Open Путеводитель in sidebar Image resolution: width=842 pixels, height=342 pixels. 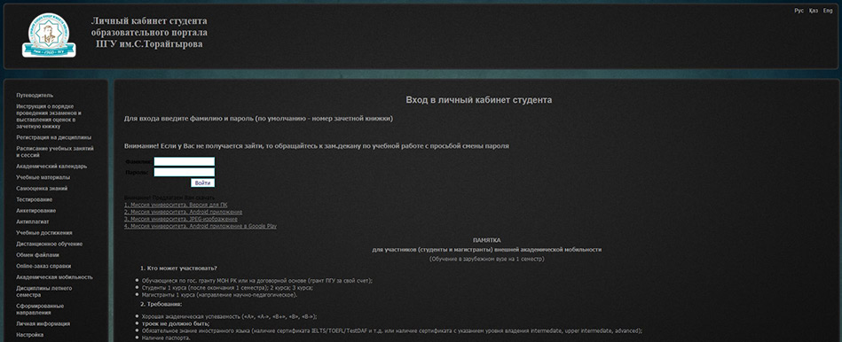35,96
